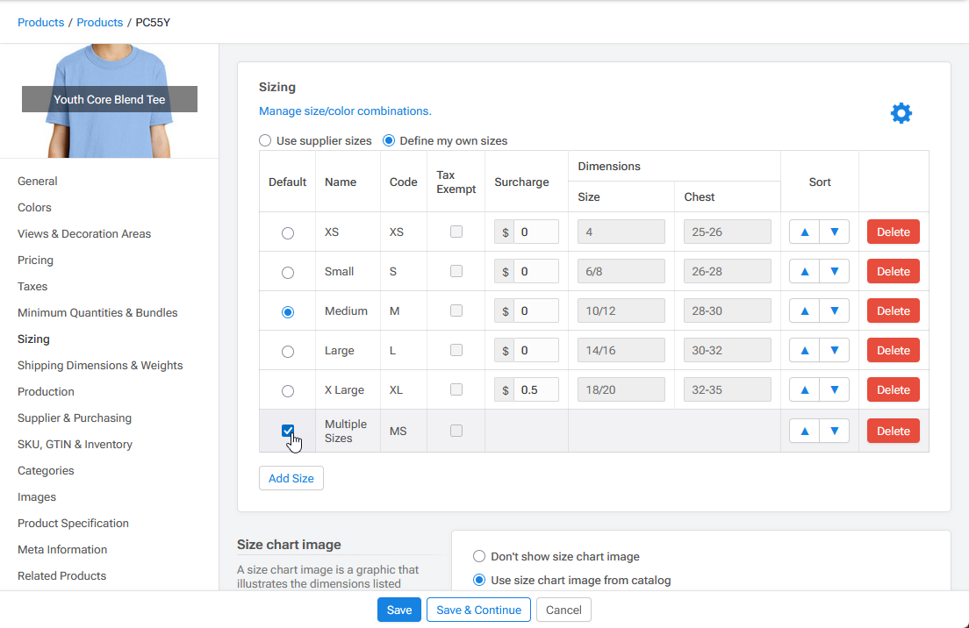Open the PC55Y breadcrumb item
The image size is (969, 628).
click(152, 22)
